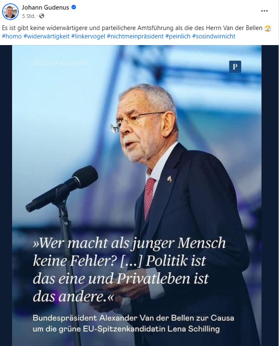Screen dimensions: 279x346
Task: Open the three-dot post options menu
Action: (x=264, y=11)
